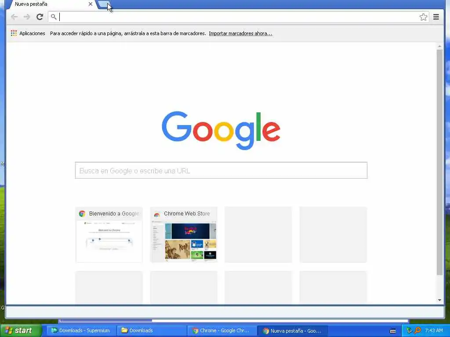Click the scrollbar down arrow
The height and width of the screenshot is (337, 450).
point(439,300)
